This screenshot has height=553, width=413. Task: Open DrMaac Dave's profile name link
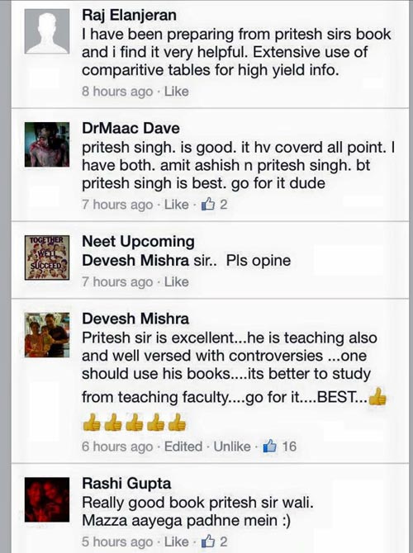[131, 128]
